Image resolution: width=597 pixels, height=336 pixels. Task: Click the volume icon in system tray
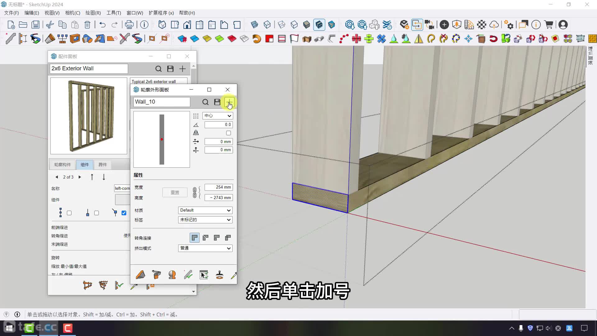click(x=548, y=328)
